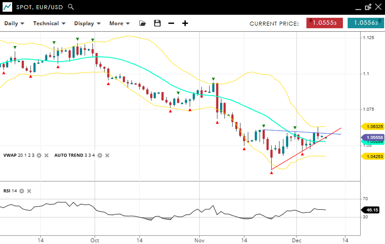385x244 pixels.
Task: Open RSI 14 settings gear
Action: click(x=22, y=191)
